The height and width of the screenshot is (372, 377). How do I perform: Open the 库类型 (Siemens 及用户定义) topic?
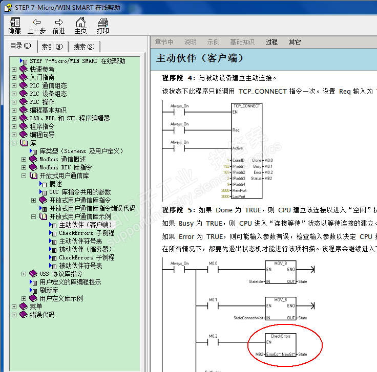(81, 151)
